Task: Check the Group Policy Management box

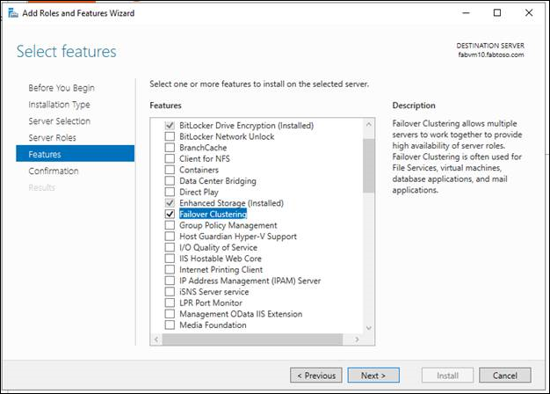Action: 170,225
